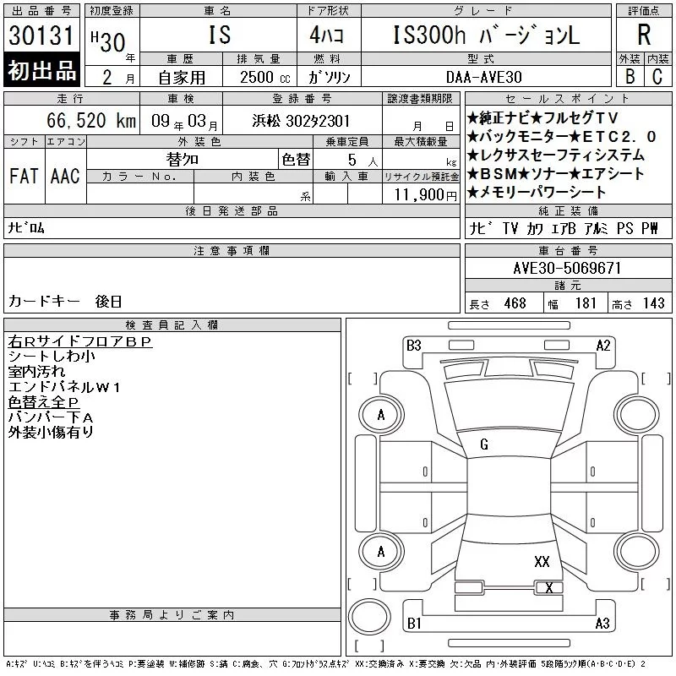Click the lot number "30131"

(41, 35)
